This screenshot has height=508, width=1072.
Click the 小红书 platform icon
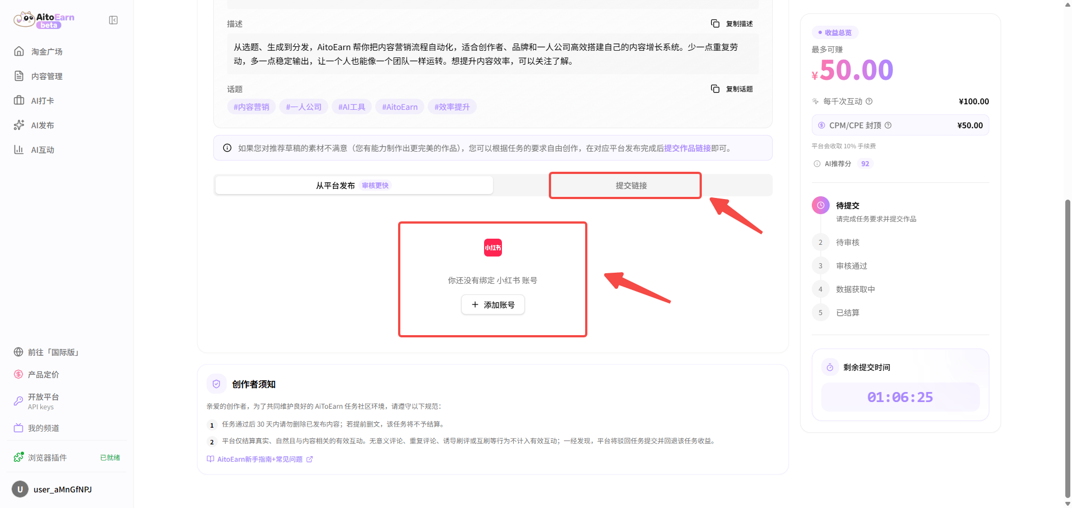coord(493,247)
